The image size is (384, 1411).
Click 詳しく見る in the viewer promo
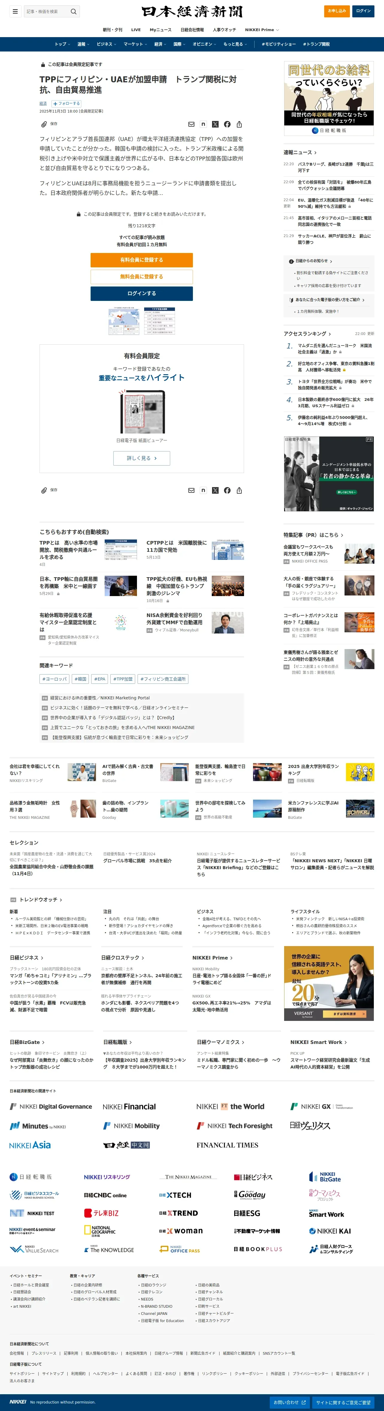(x=142, y=458)
